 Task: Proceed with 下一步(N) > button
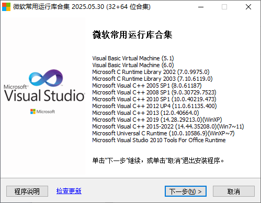point(186,191)
